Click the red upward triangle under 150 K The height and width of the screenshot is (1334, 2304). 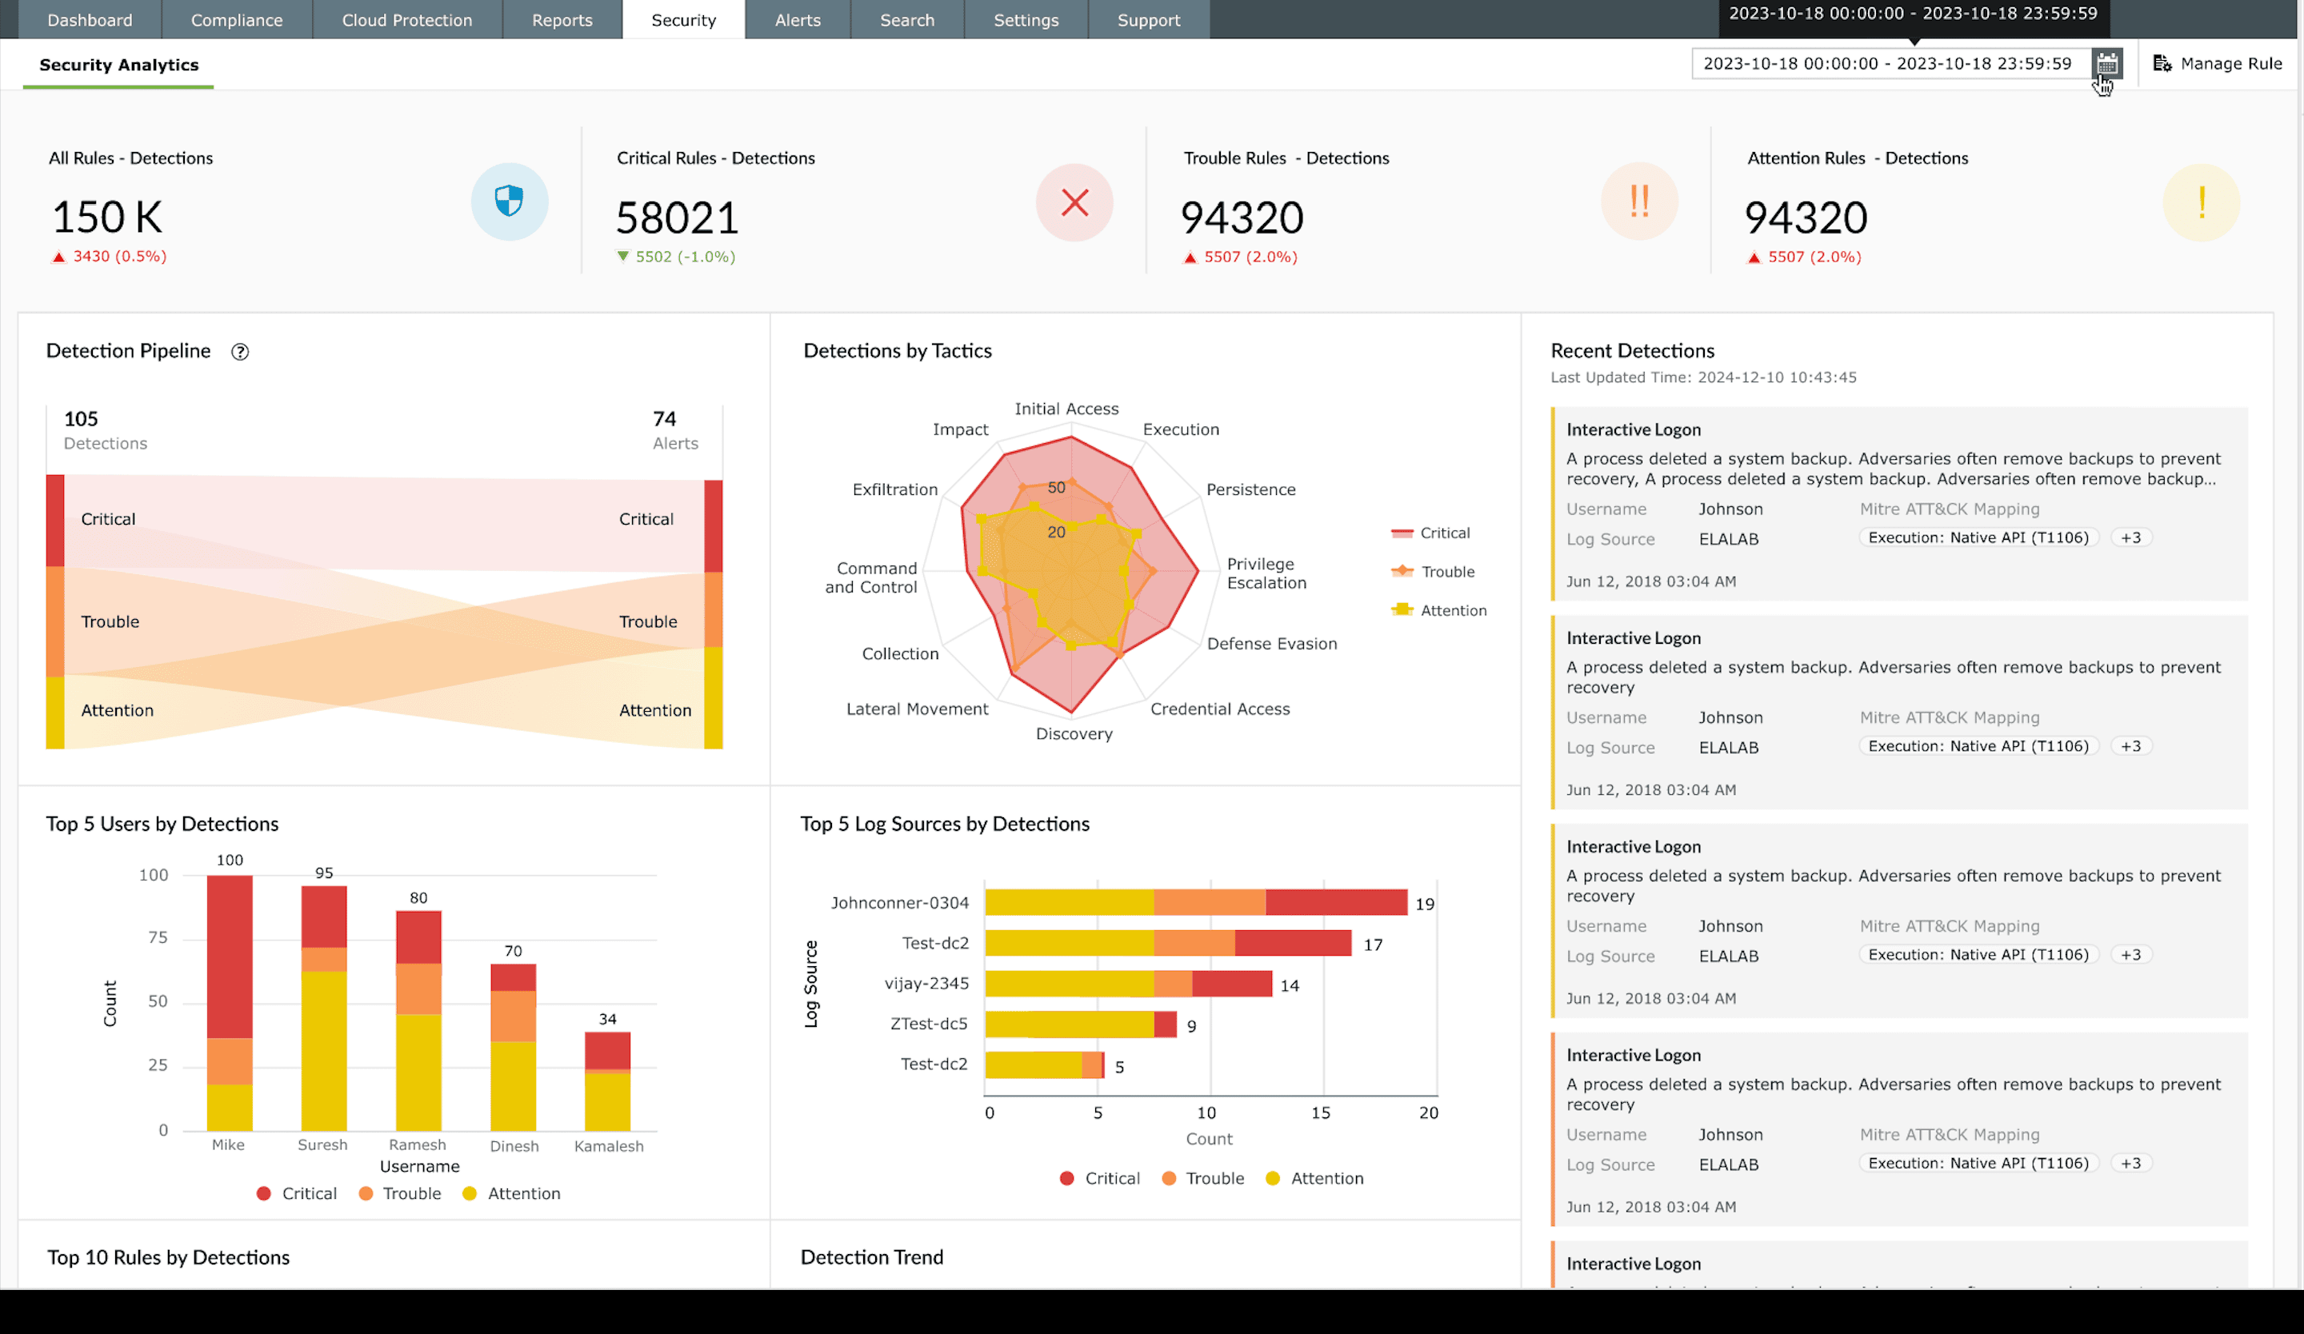tap(58, 258)
